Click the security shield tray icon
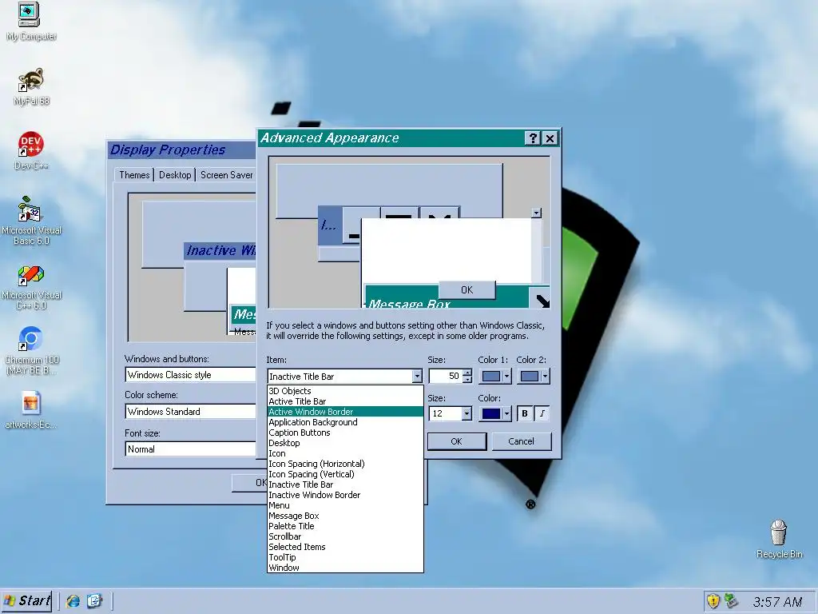Viewport: 818px width, 614px height. [x=713, y=601]
